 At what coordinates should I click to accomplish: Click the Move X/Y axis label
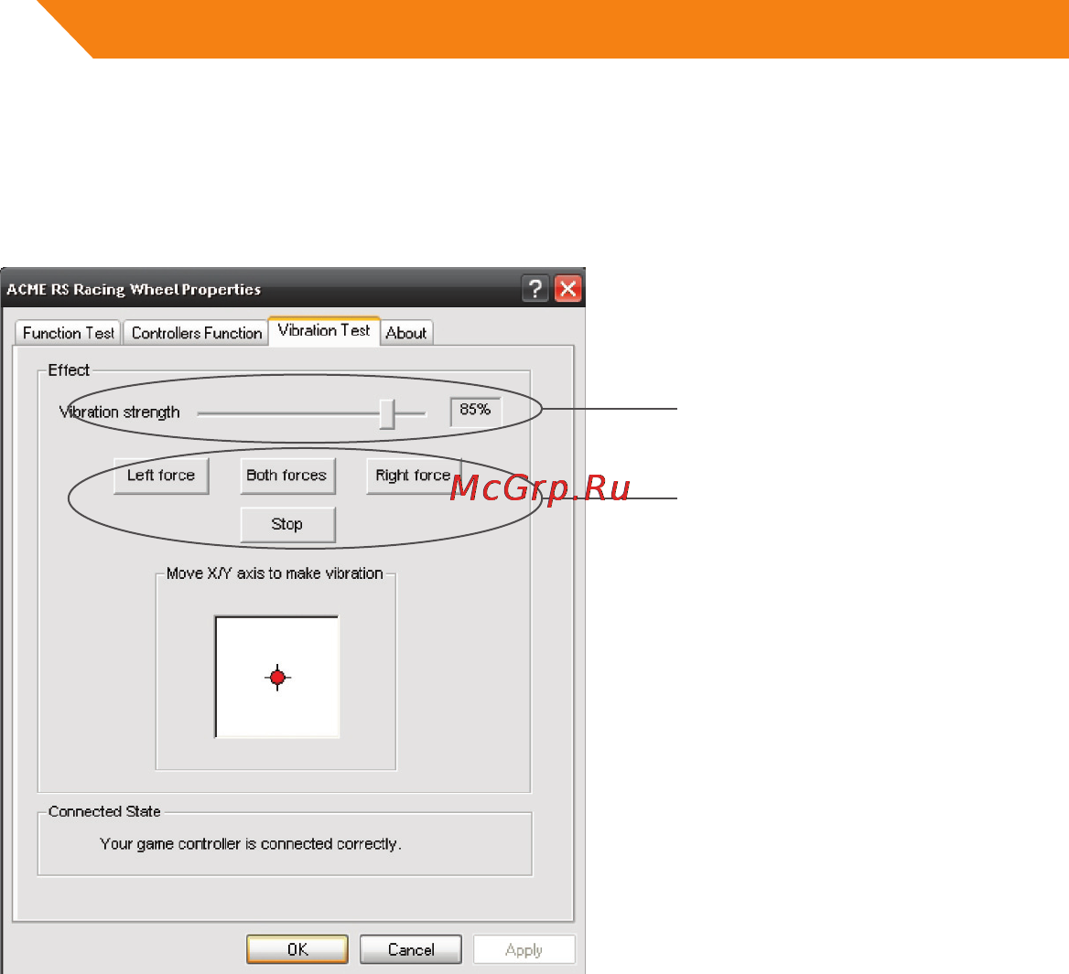tap(275, 573)
